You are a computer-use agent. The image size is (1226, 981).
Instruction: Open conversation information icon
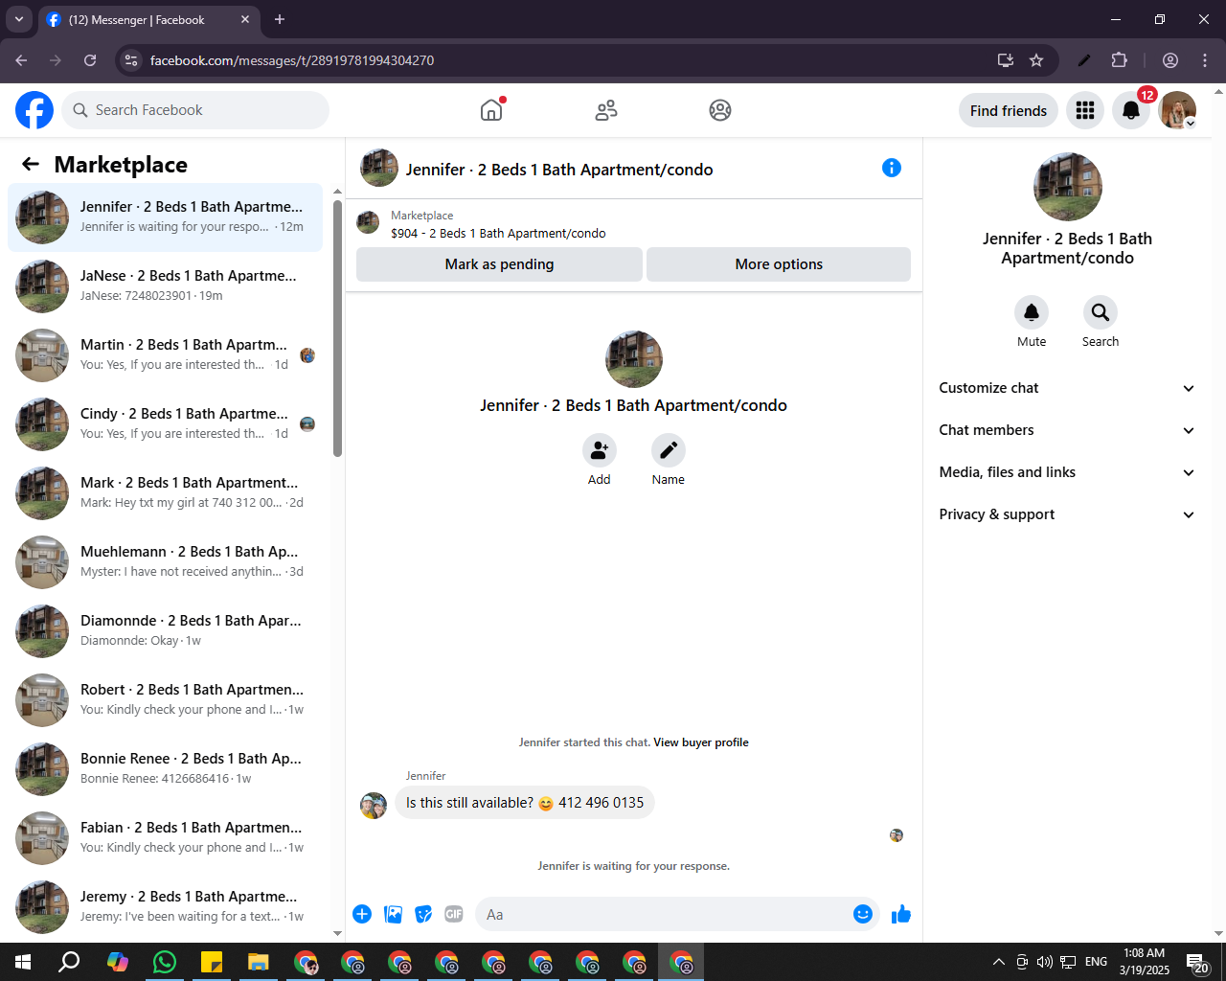pyautogui.click(x=891, y=168)
